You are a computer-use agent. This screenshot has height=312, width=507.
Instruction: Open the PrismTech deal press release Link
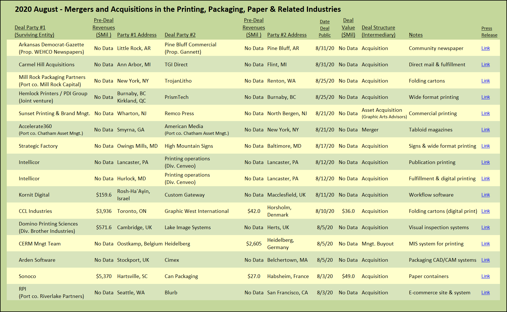click(485, 97)
